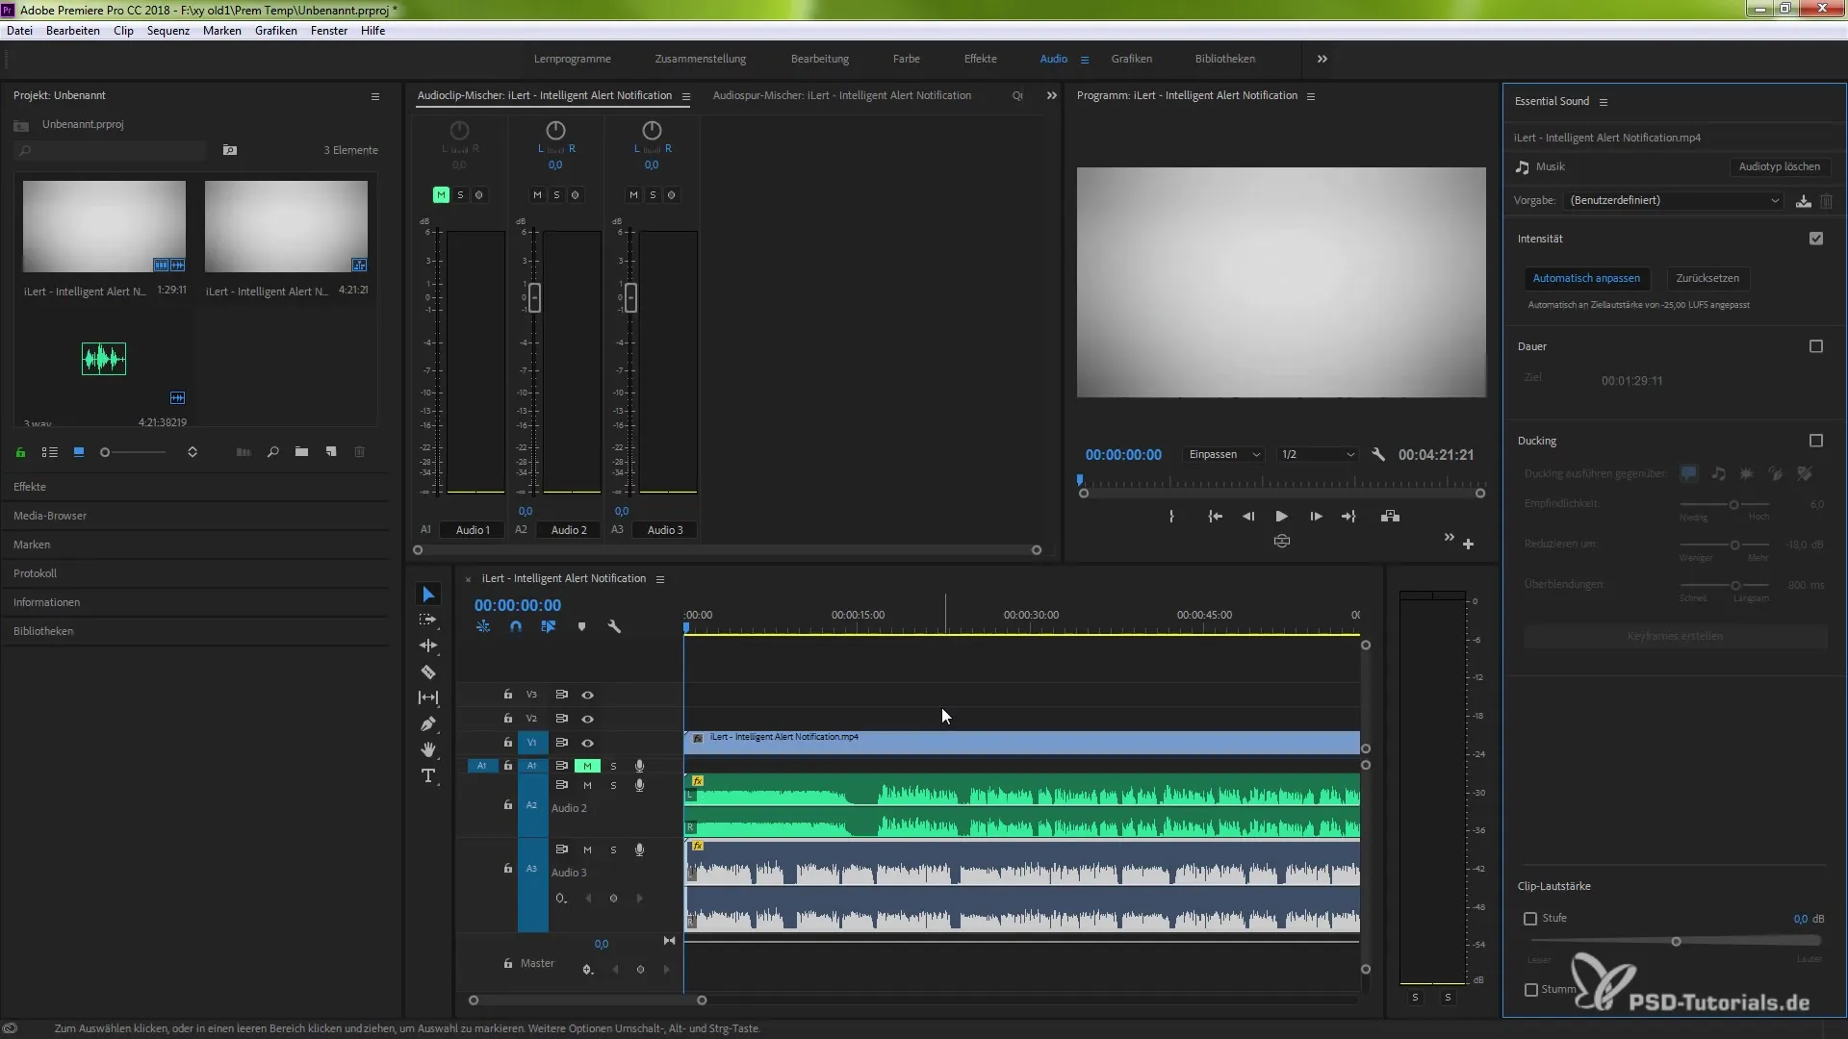Open Media-Browser panel

[50, 516]
